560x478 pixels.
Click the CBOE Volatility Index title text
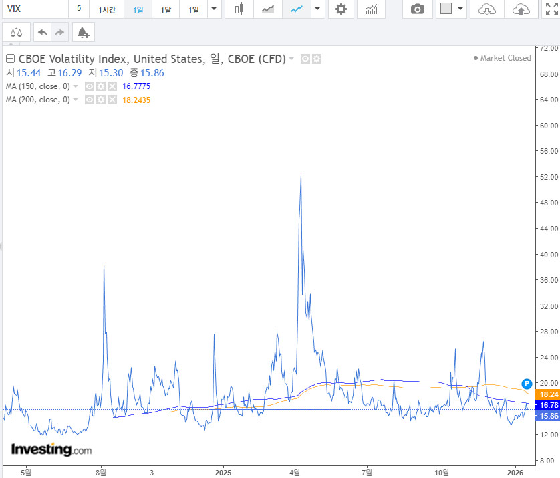click(x=152, y=59)
